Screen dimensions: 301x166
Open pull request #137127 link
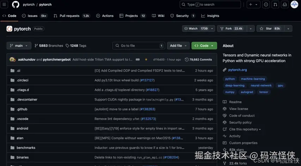click(x=147, y=80)
